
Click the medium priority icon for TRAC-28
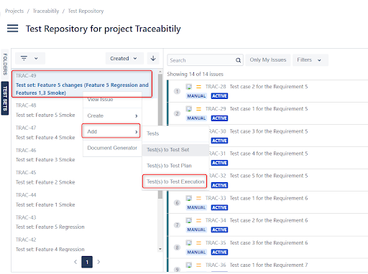pos(198,87)
